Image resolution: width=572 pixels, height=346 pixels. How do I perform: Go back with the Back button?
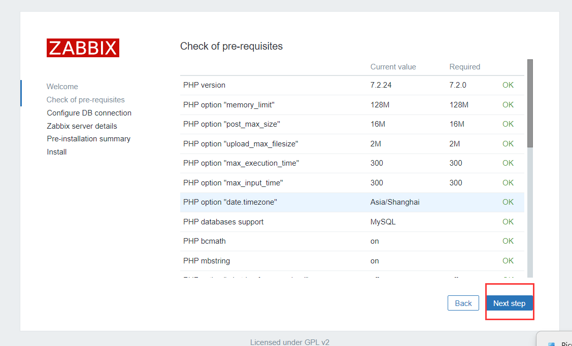coord(463,303)
